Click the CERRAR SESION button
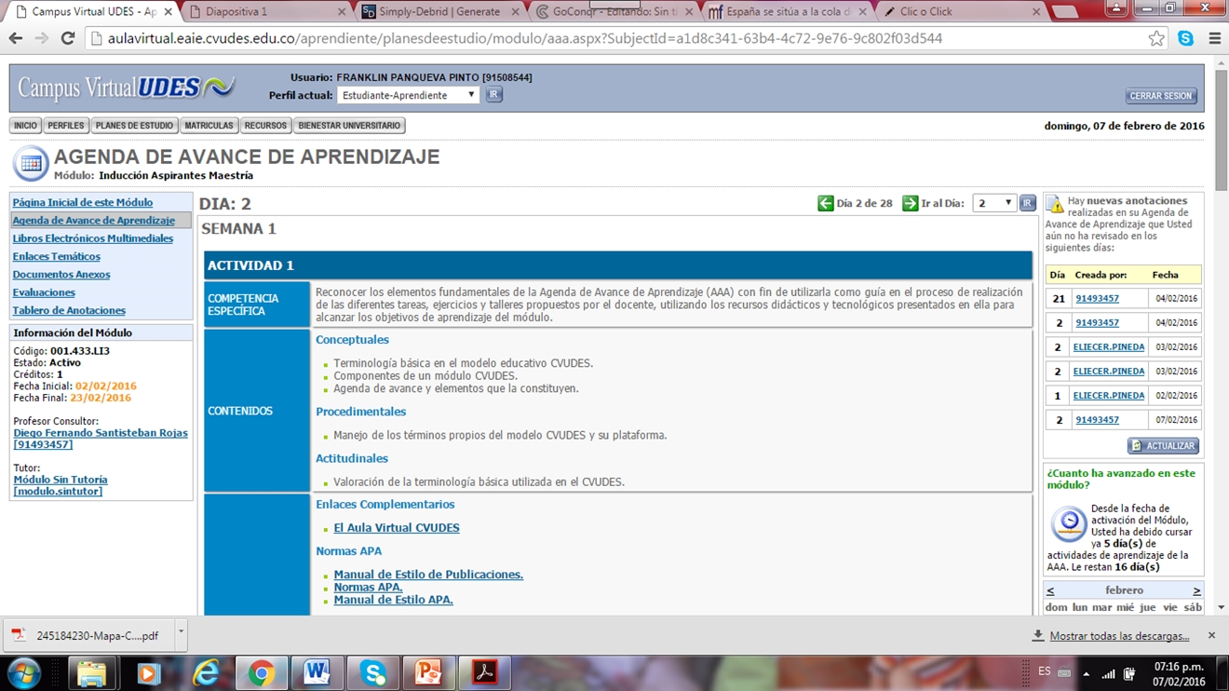The height and width of the screenshot is (691, 1229). pos(1161,96)
